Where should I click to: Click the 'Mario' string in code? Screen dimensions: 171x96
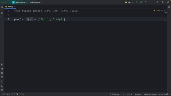44,19
